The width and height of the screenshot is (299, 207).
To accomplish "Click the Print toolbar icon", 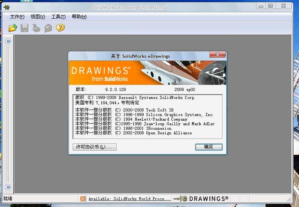I will click(x=37, y=28).
